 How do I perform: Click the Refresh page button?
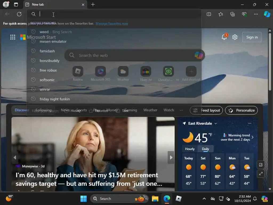(x=19, y=14)
